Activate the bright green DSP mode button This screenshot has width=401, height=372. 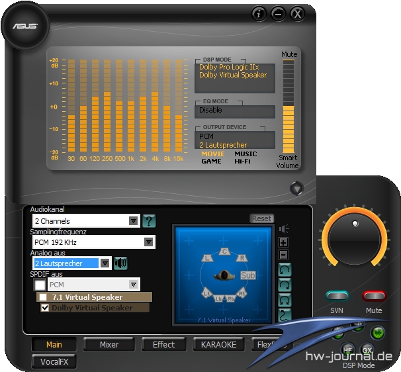point(377,332)
